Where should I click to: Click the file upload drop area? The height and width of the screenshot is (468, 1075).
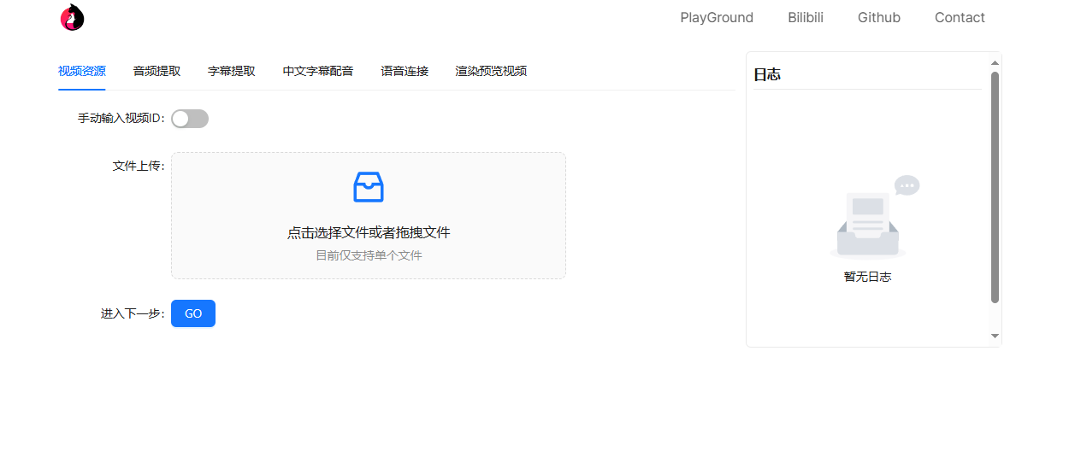click(x=369, y=215)
